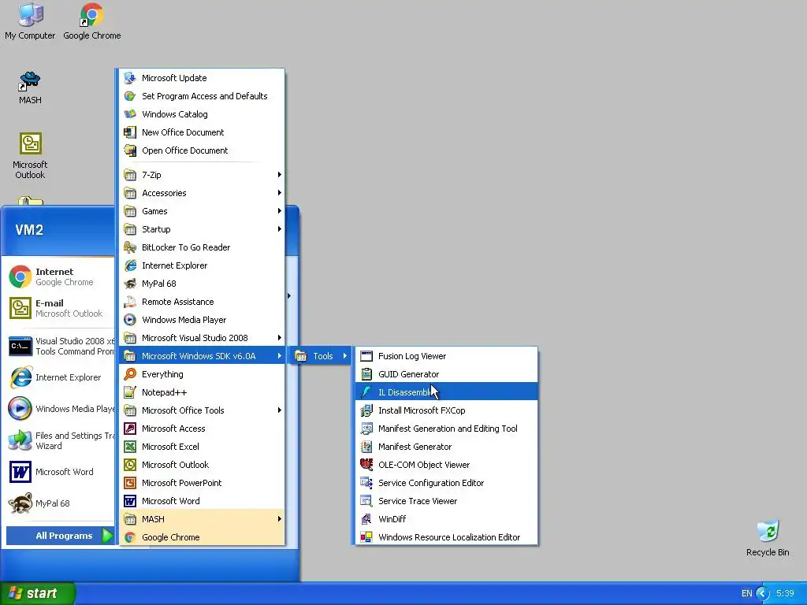Viewport: 807px width, 605px height.
Task: Launch GUID Generator tool
Action: point(446,374)
